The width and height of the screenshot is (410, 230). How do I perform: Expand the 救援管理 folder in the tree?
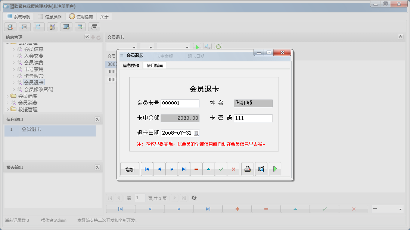(x=8, y=108)
